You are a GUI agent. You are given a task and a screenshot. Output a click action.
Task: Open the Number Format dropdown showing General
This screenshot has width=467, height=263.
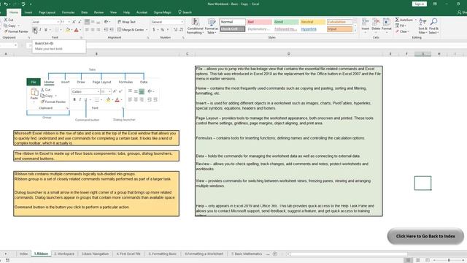coord(167,22)
